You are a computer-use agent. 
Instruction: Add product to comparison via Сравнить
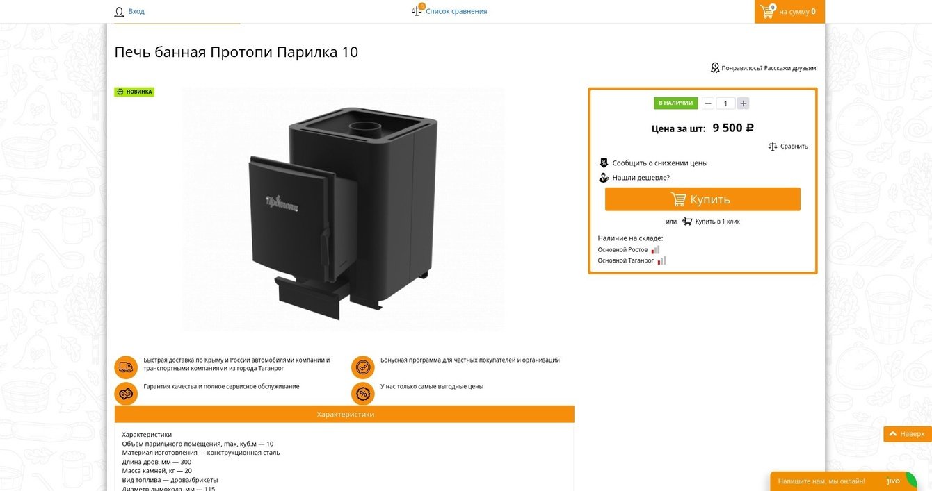(788, 147)
